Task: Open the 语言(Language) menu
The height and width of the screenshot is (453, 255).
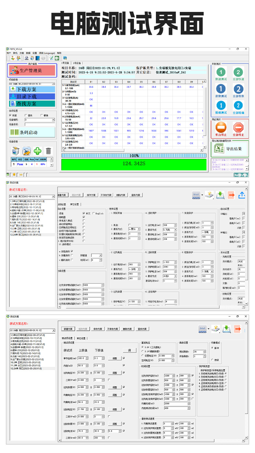Action: pyautogui.click(x=47, y=53)
